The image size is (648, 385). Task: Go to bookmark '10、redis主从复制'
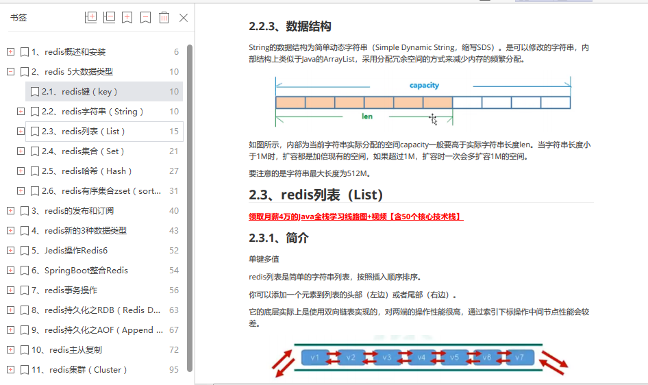[66, 349]
